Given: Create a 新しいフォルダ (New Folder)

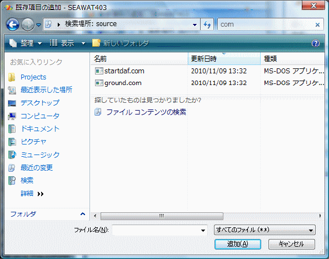Looking at the screenshot, I should (121, 43).
